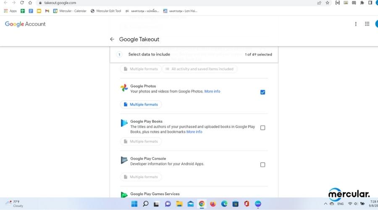
Task: Uncheck the Google Photos checkbox
Action: tap(263, 92)
